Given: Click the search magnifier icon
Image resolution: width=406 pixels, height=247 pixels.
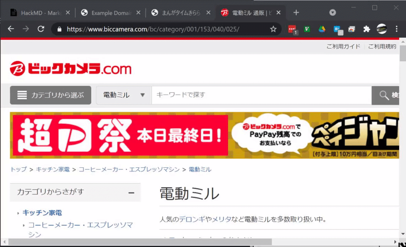Looking at the screenshot, I should (x=384, y=95).
